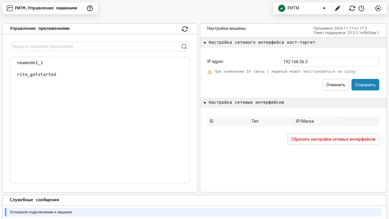Click the IP change warning triangle icon
The image size is (389, 219).
[x=210, y=72]
